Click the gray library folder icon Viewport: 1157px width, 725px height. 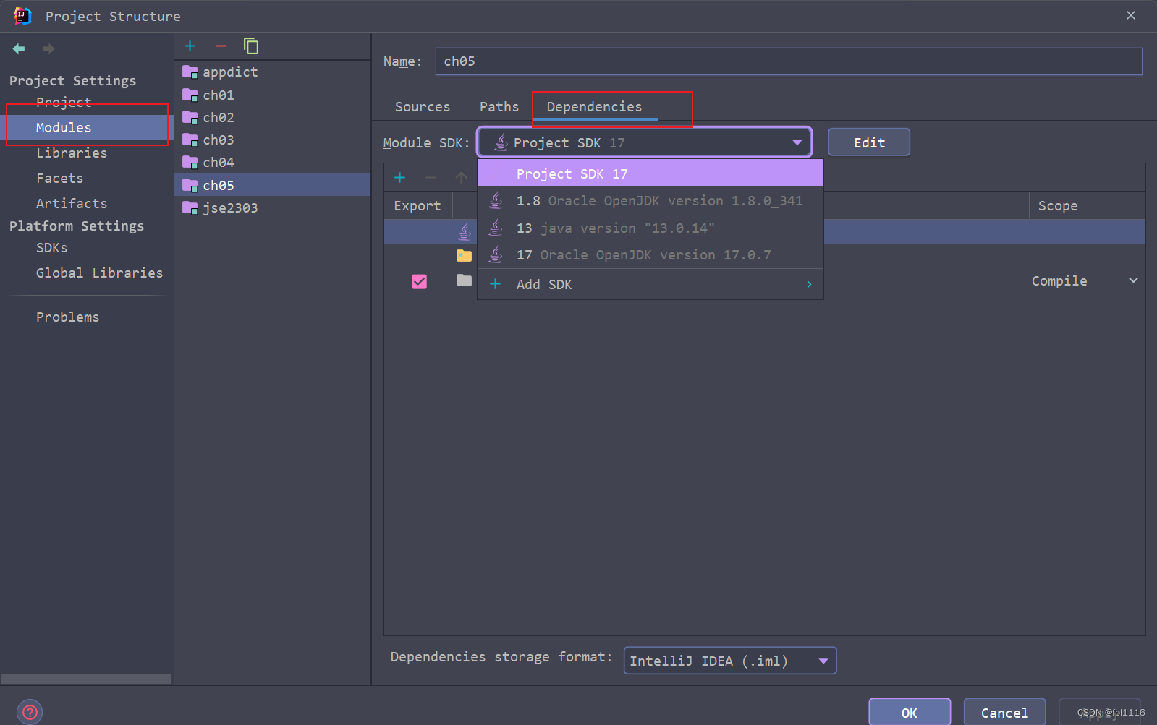click(x=465, y=280)
